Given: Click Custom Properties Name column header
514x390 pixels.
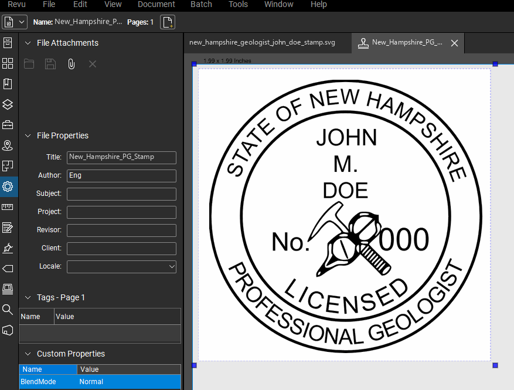Looking at the screenshot, I should tap(48, 369).
